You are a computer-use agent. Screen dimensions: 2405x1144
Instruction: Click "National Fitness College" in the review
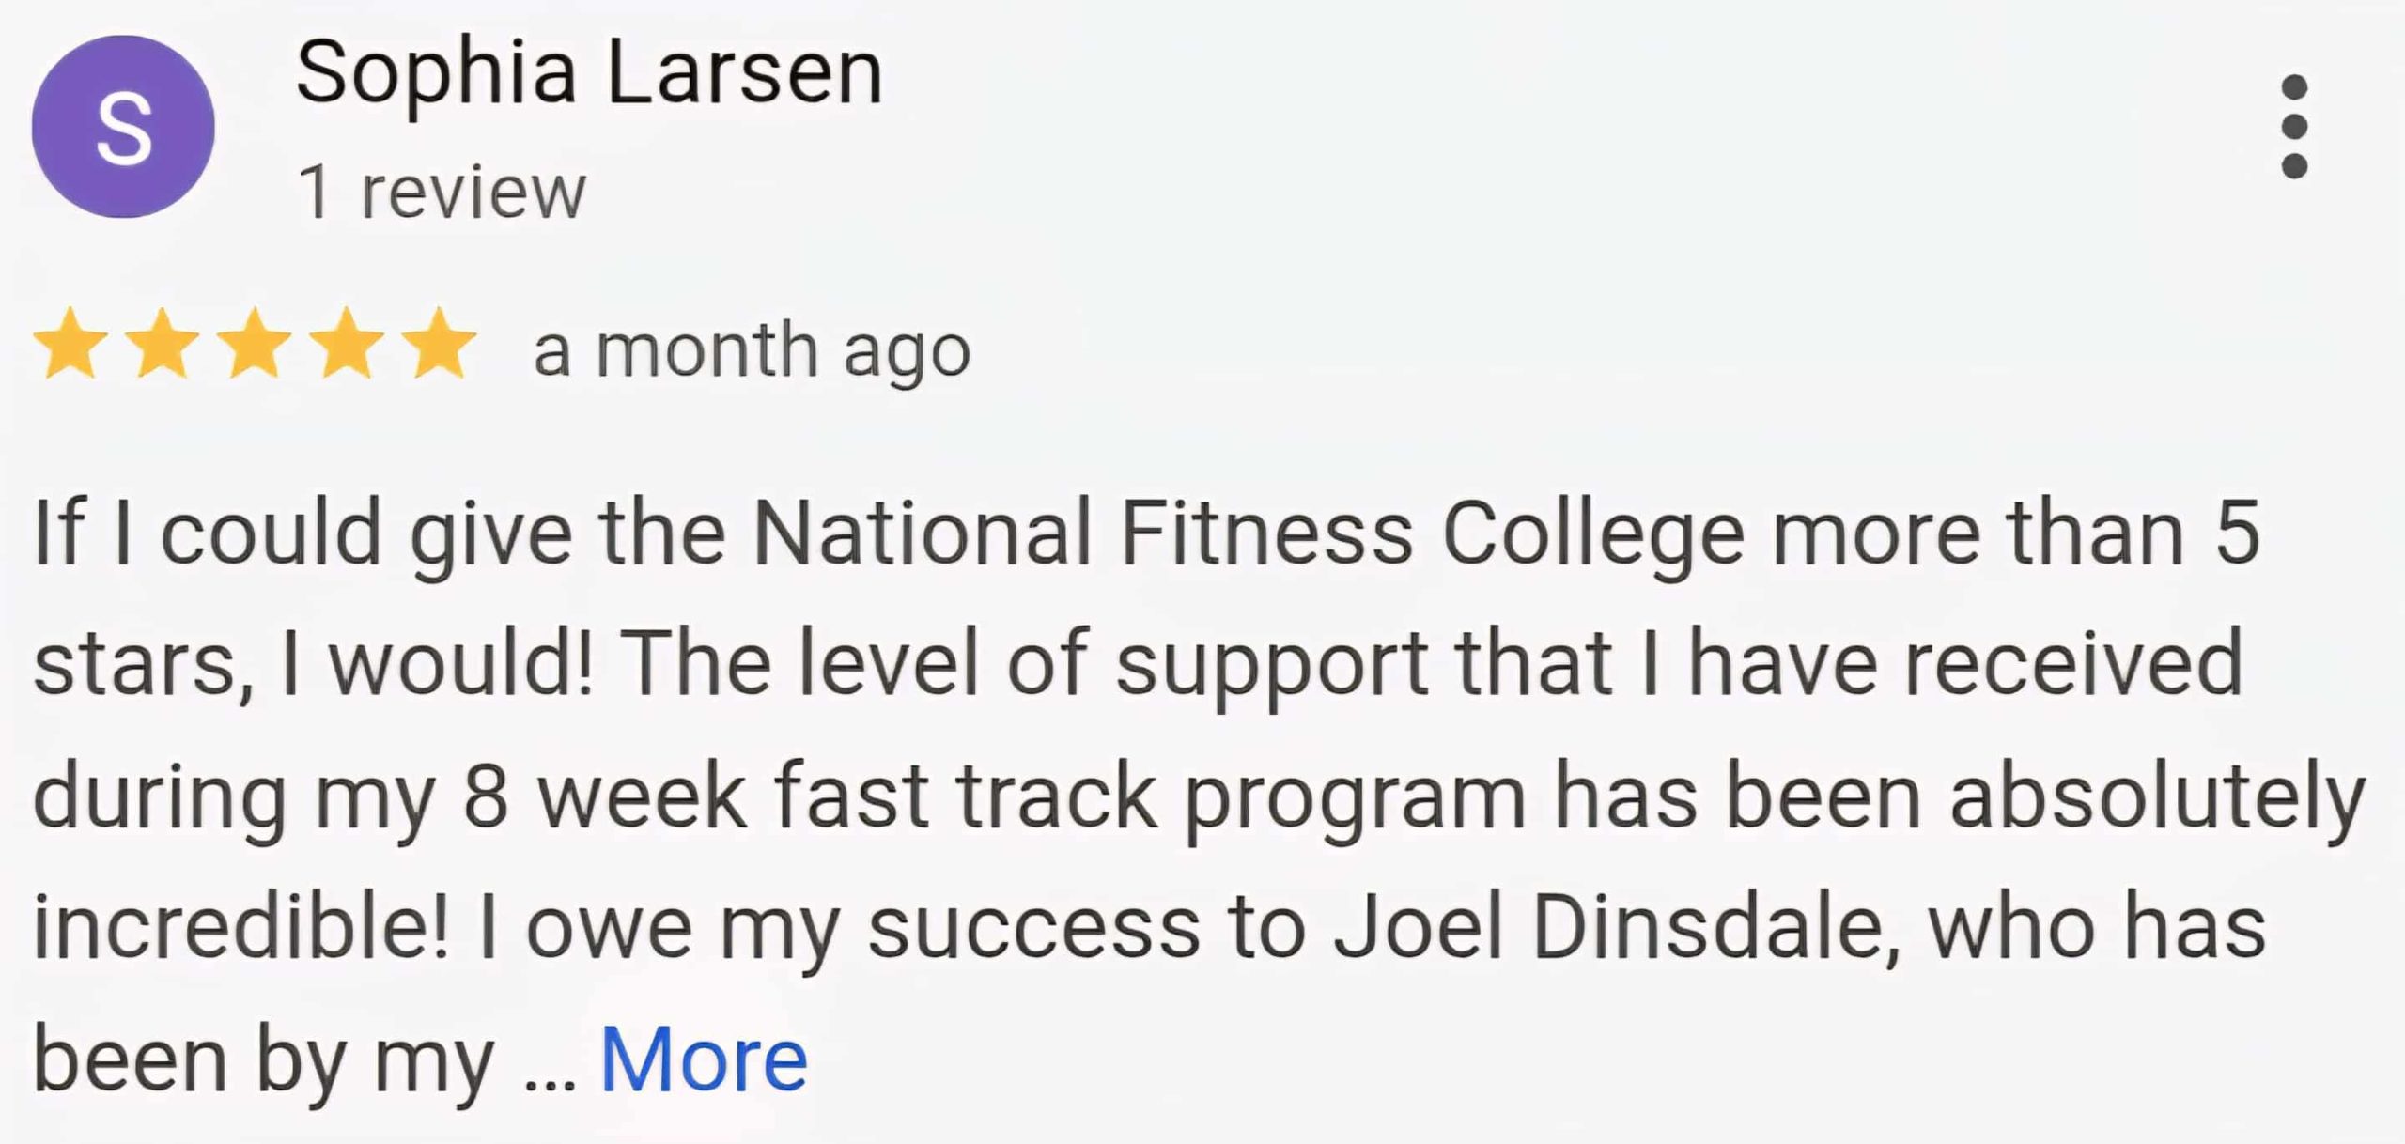click(x=1249, y=533)
